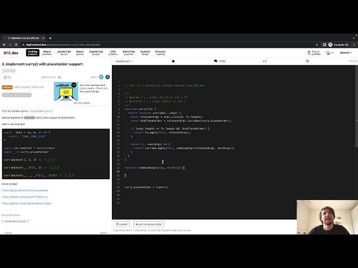This screenshot has height=268, width=358.
Task: Open CSS problems nav item
Action: coord(113,52)
